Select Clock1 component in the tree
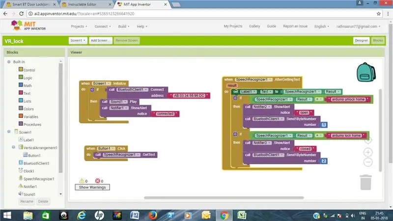393x221 pixels. point(26,171)
